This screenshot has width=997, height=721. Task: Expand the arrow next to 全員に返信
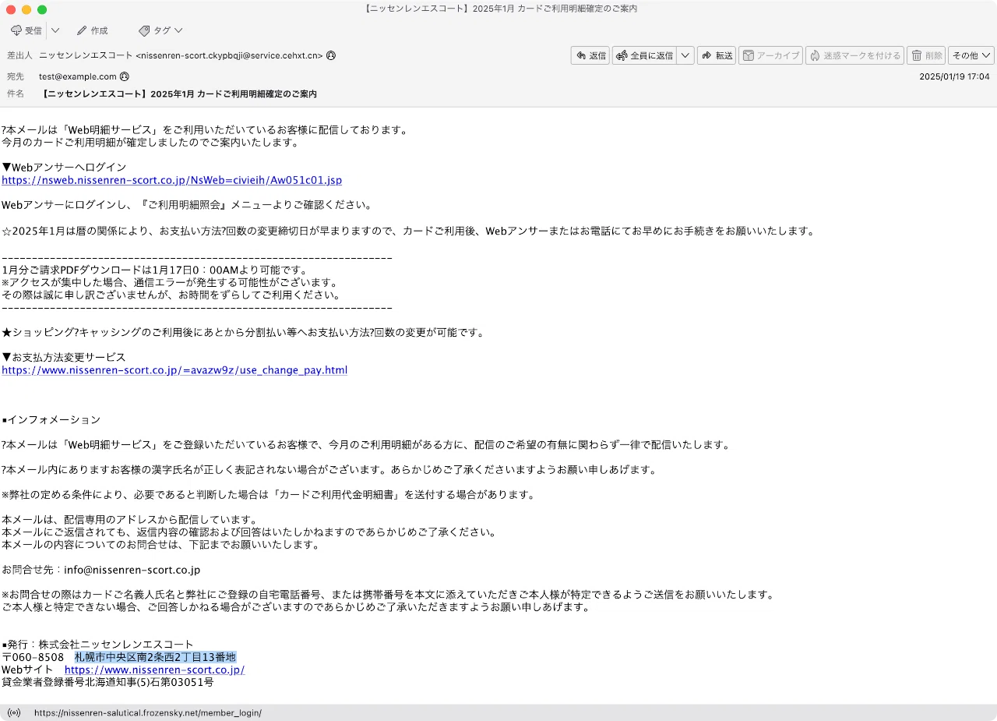pos(685,55)
